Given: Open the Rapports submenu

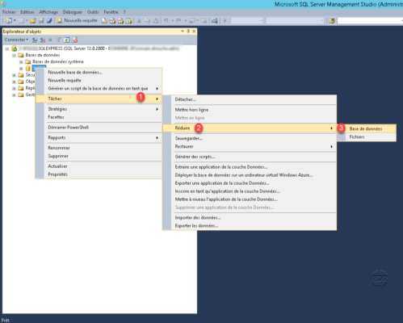Looking at the screenshot, I should 99,137.
